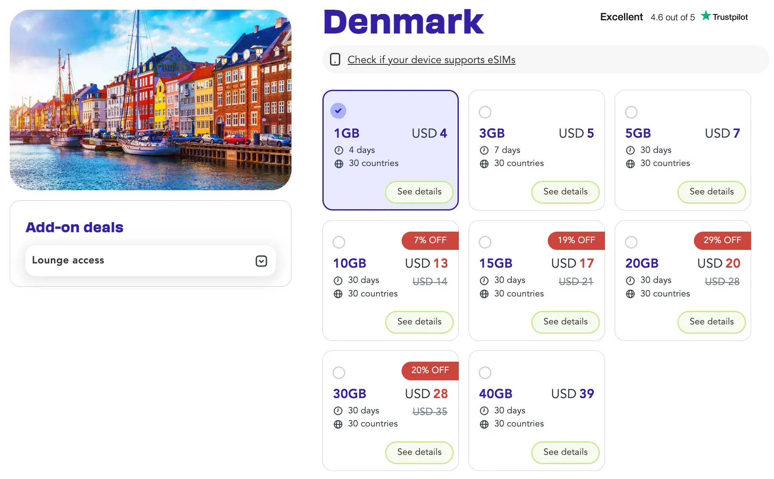See details of the 20GB plan
Image resolution: width=774 pixels, height=479 pixels.
click(x=711, y=322)
